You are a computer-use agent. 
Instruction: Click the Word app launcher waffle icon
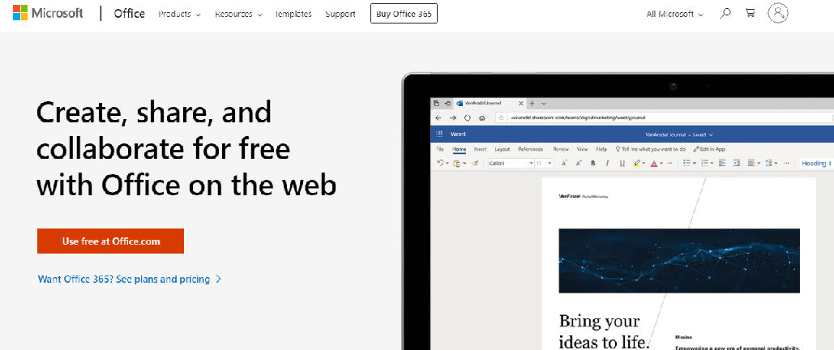click(439, 134)
